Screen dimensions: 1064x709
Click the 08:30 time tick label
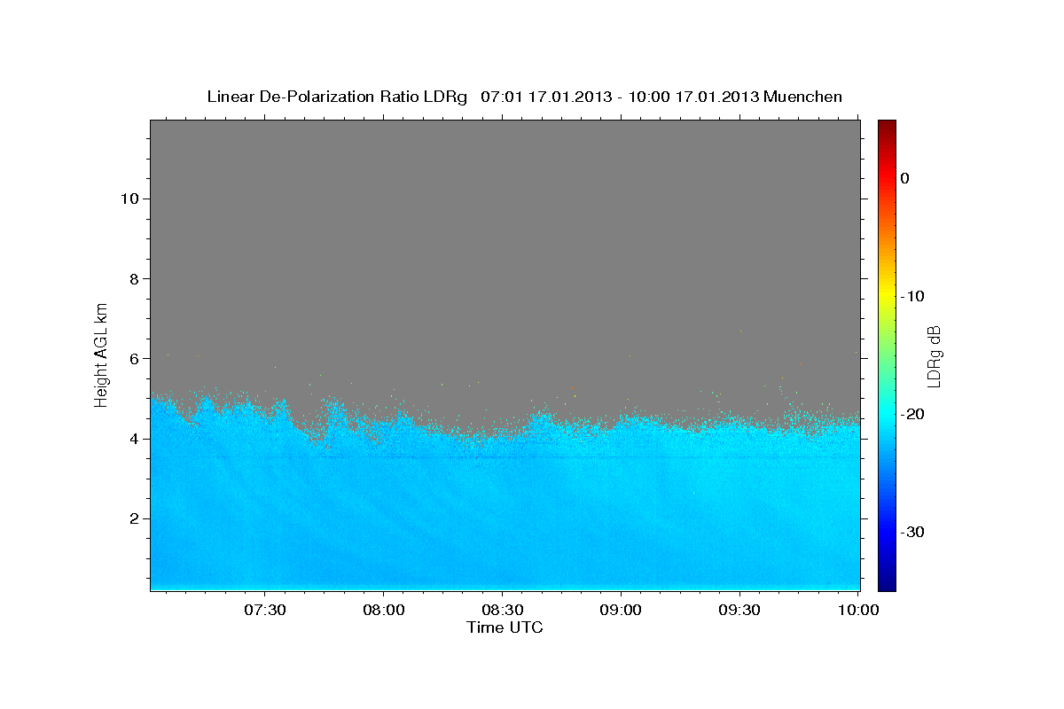pos(503,611)
